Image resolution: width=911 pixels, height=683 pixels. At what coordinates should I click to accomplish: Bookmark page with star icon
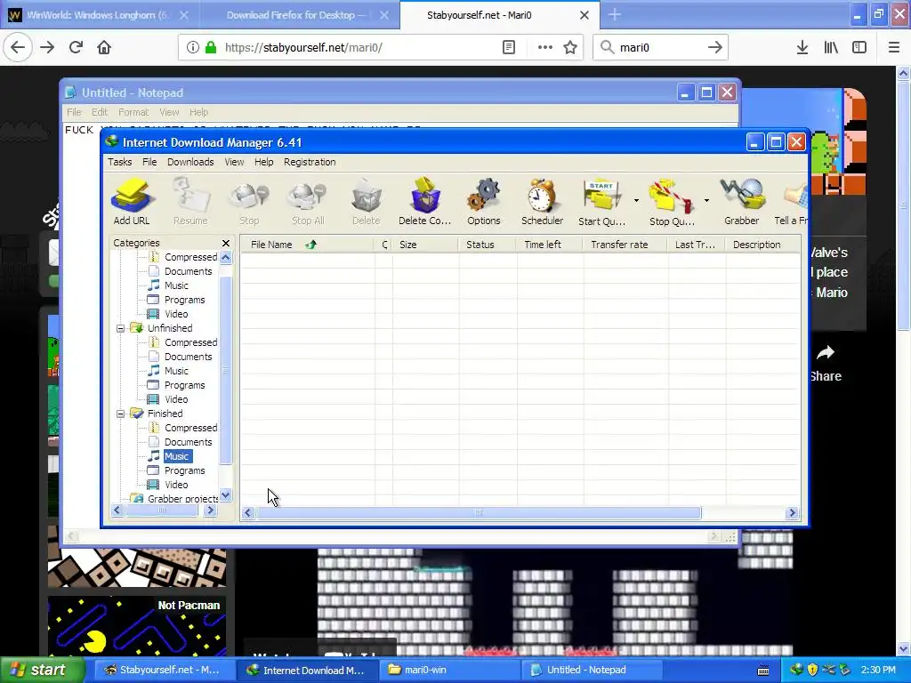[570, 47]
